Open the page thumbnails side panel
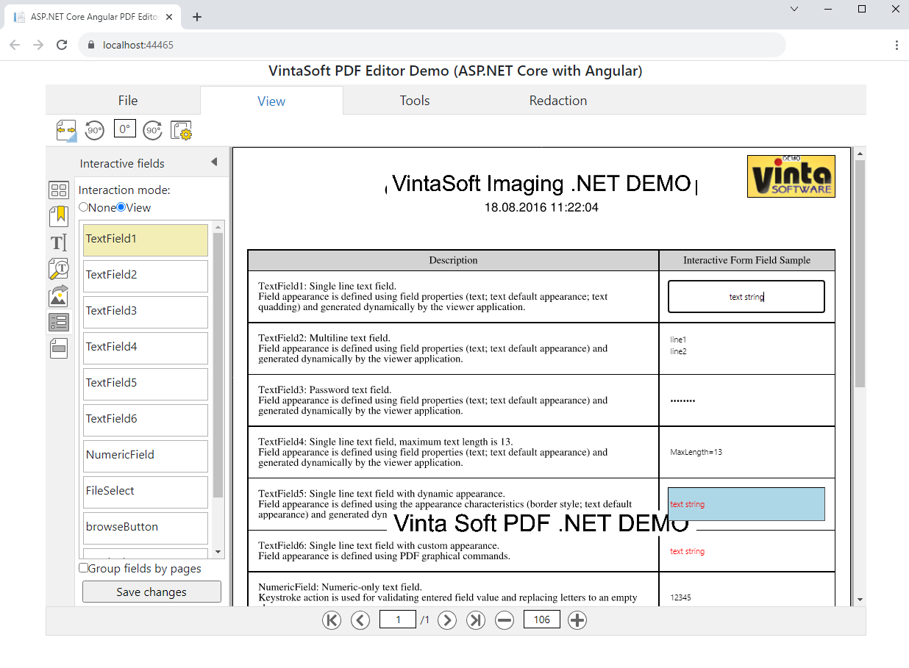Image resolution: width=909 pixels, height=668 pixels. 59,190
